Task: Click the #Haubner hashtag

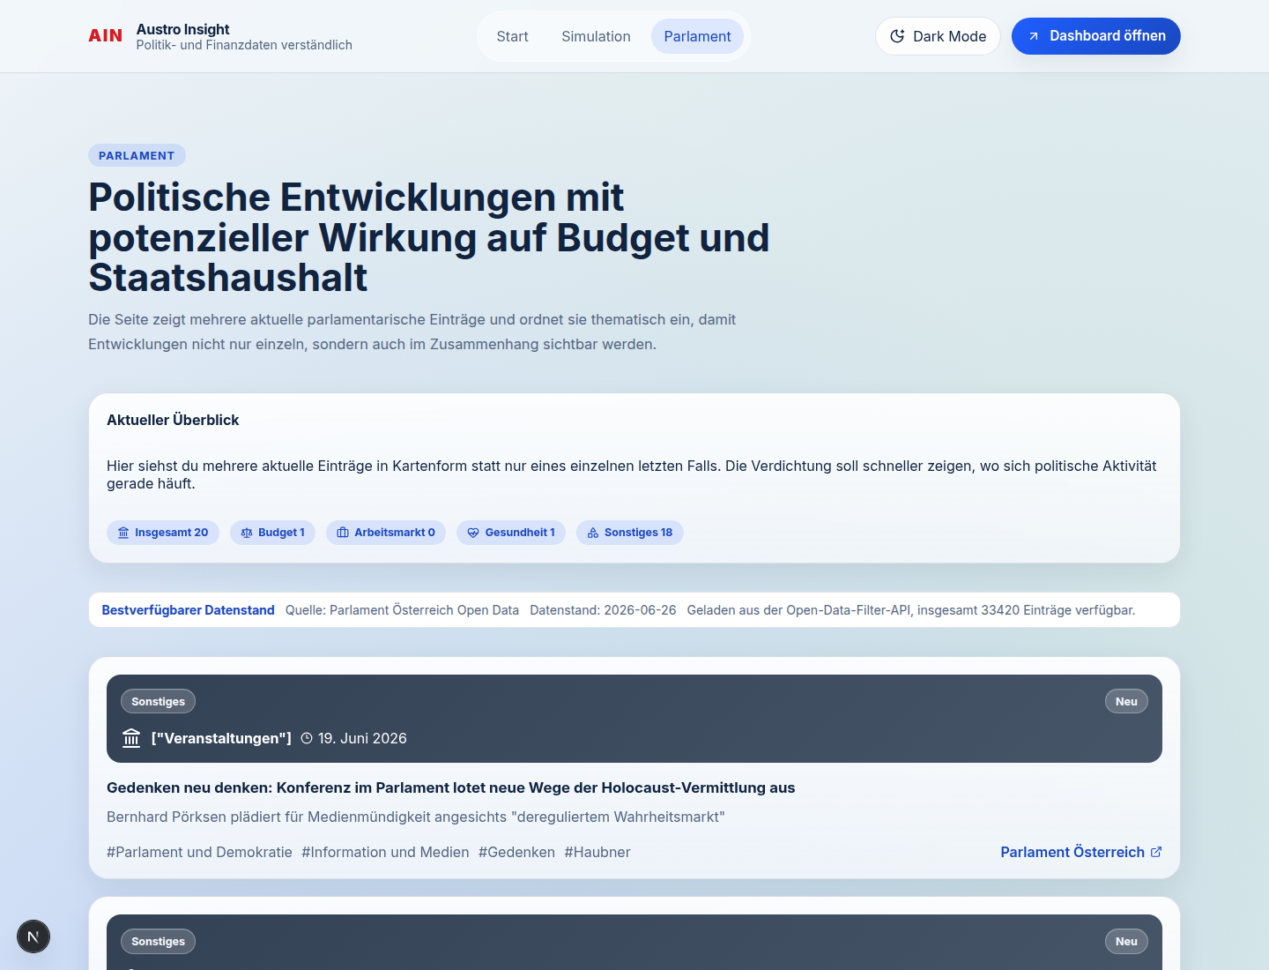Action: [x=597, y=852]
